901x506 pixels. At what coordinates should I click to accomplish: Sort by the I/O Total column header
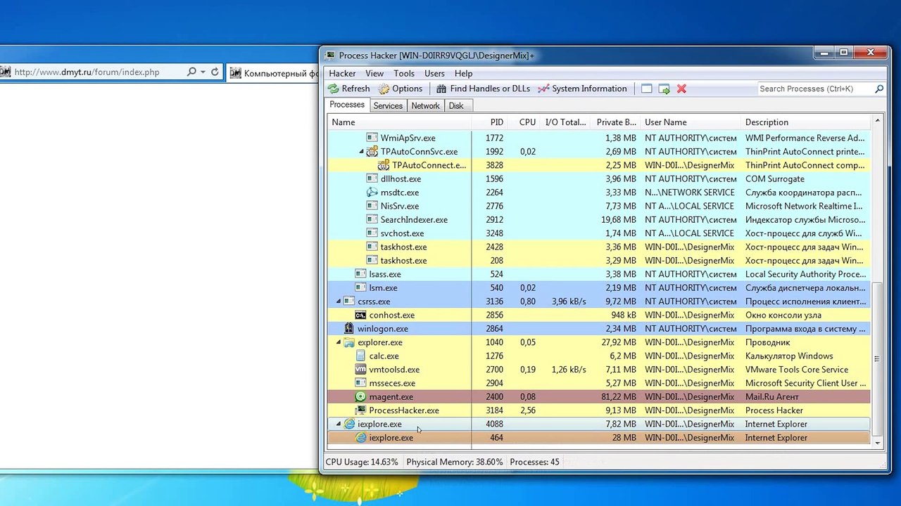point(565,122)
